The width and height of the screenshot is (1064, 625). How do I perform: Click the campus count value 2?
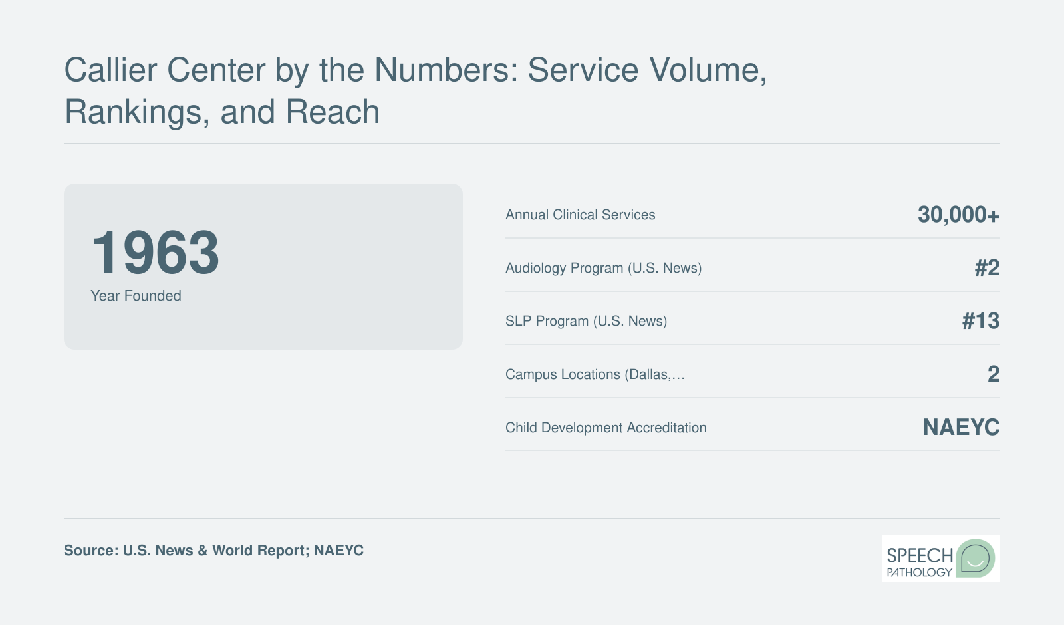click(994, 374)
